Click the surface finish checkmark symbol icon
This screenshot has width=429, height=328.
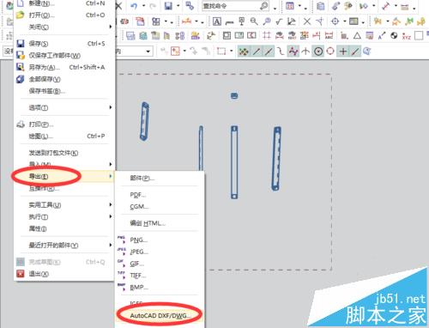click(279, 21)
